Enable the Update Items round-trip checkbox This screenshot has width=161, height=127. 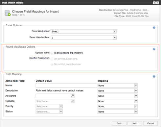(x=52, y=53)
